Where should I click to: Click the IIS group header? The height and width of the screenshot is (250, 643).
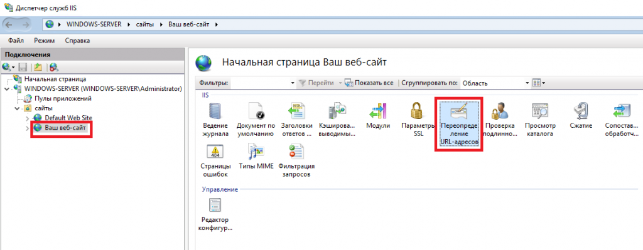[x=205, y=95]
